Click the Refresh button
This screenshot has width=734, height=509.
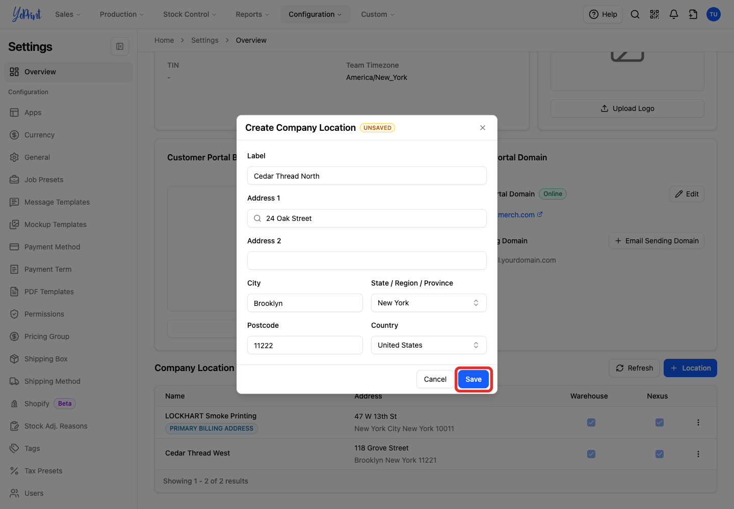(635, 368)
